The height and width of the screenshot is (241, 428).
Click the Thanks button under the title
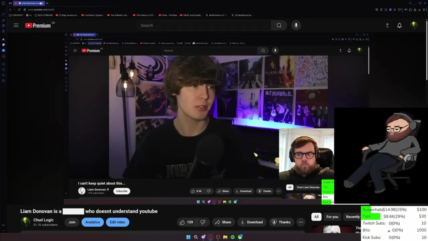(x=281, y=222)
